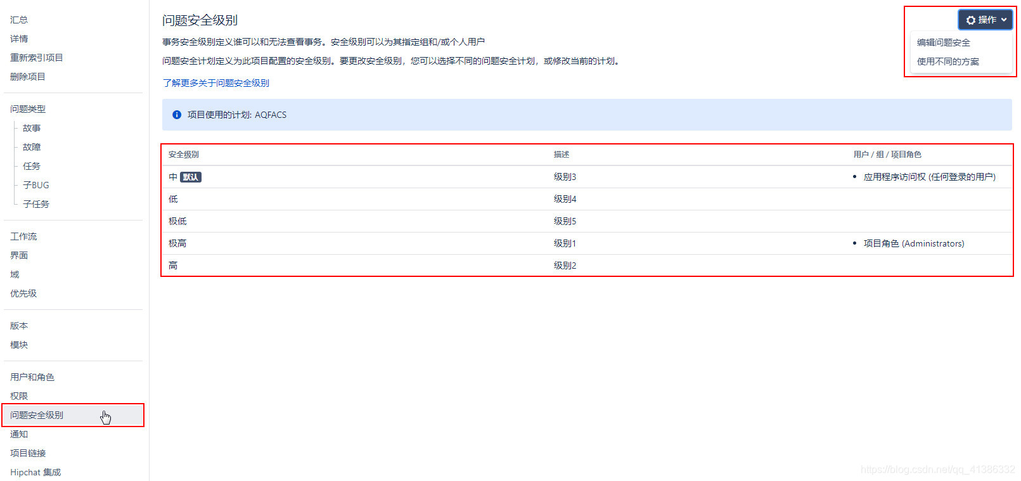Select the 子任务 issue type
1021x481 pixels.
click(x=35, y=204)
